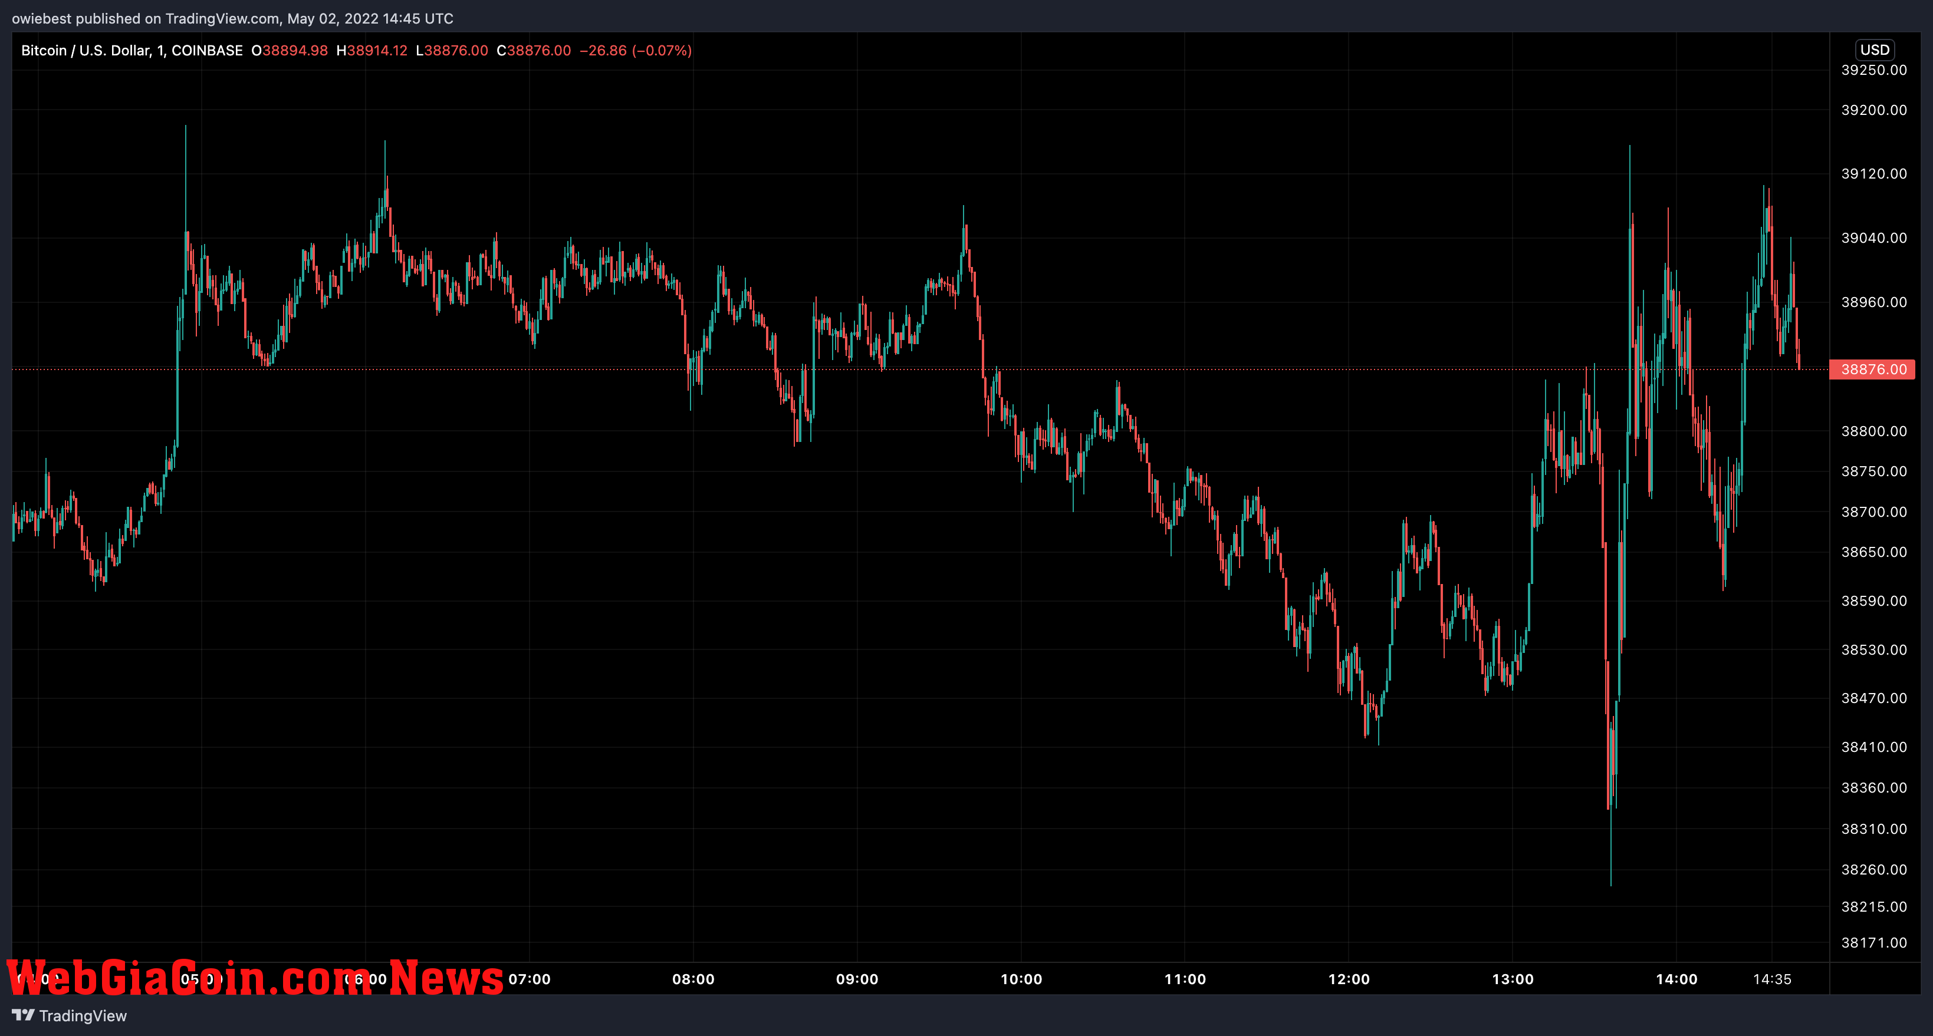This screenshot has height=1036, width=1933.
Task: Click the close value C38876.00
Action: click(534, 50)
